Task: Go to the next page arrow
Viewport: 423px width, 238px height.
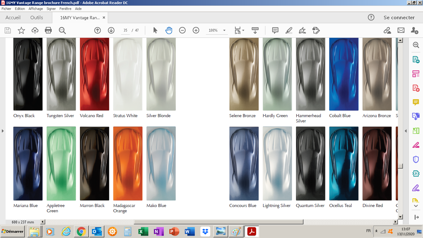Action: pos(111,30)
